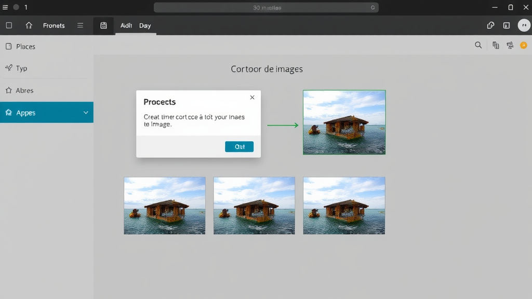Select Typ in the left sidebar
Image resolution: width=532 pixels, height=299 pixels.
(20, 68)
